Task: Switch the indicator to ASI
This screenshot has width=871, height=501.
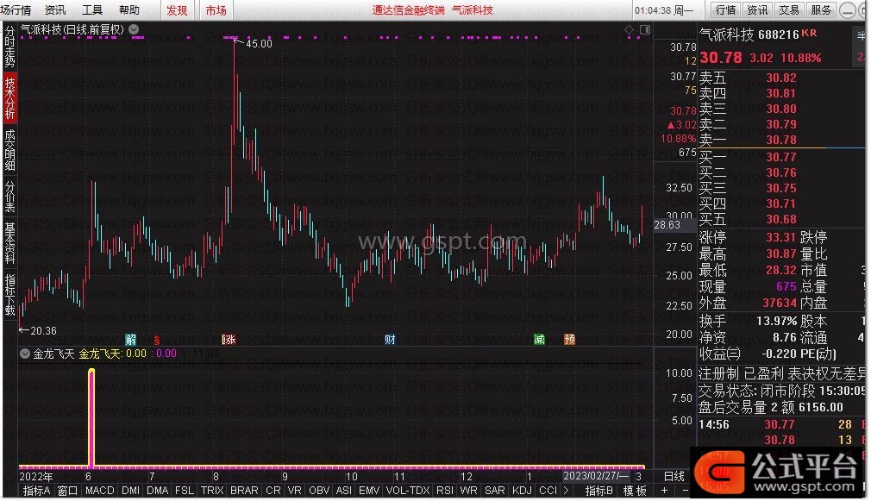Action: [344, 491]
